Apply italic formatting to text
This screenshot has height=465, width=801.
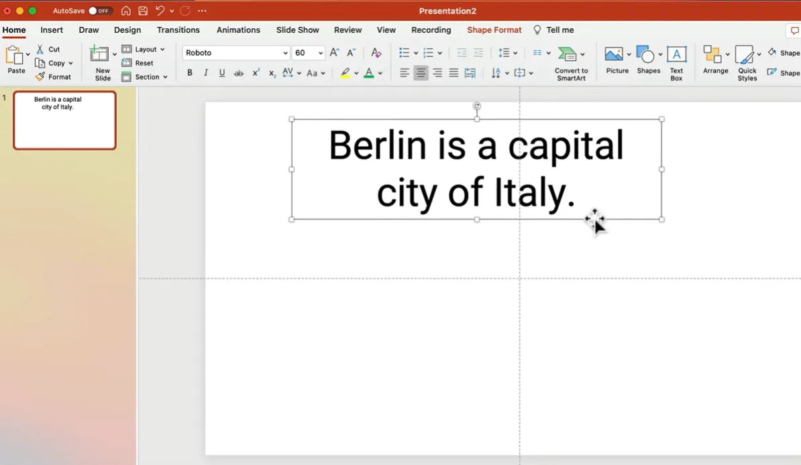coord(206,73)
